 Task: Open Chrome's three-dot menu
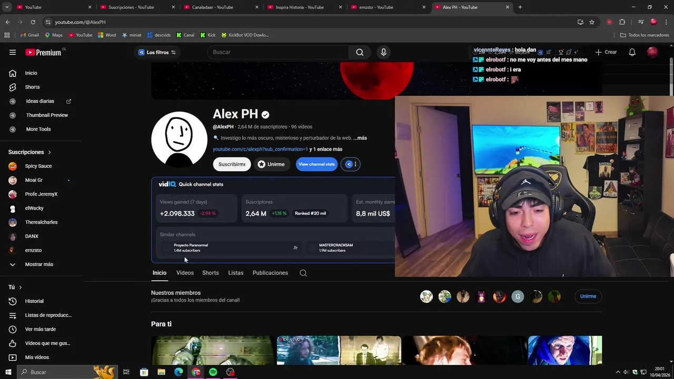coord(666,22)
